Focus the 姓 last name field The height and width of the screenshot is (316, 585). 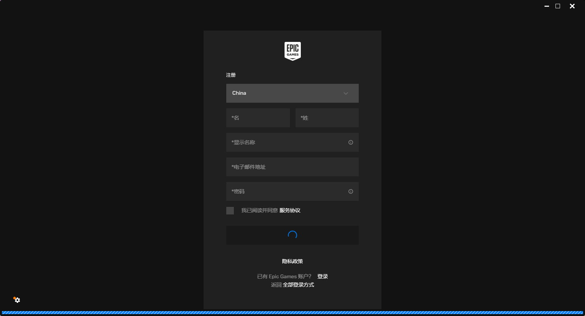pyautogui.click(x=327, y=118)
